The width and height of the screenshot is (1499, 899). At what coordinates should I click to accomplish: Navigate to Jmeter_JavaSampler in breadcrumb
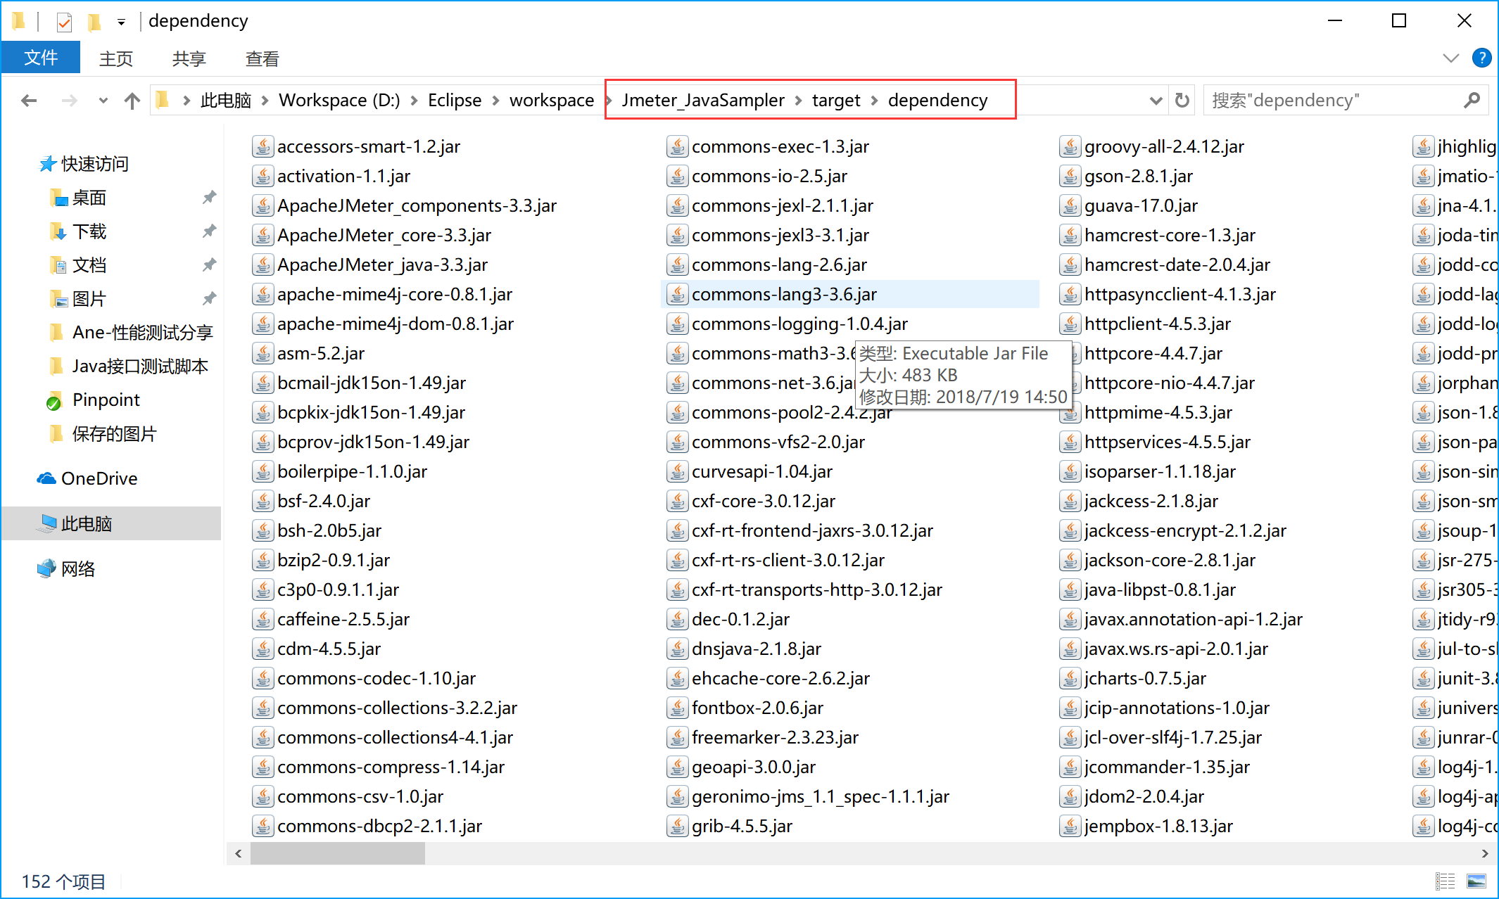pyautogui.click(x=702, y=101)
